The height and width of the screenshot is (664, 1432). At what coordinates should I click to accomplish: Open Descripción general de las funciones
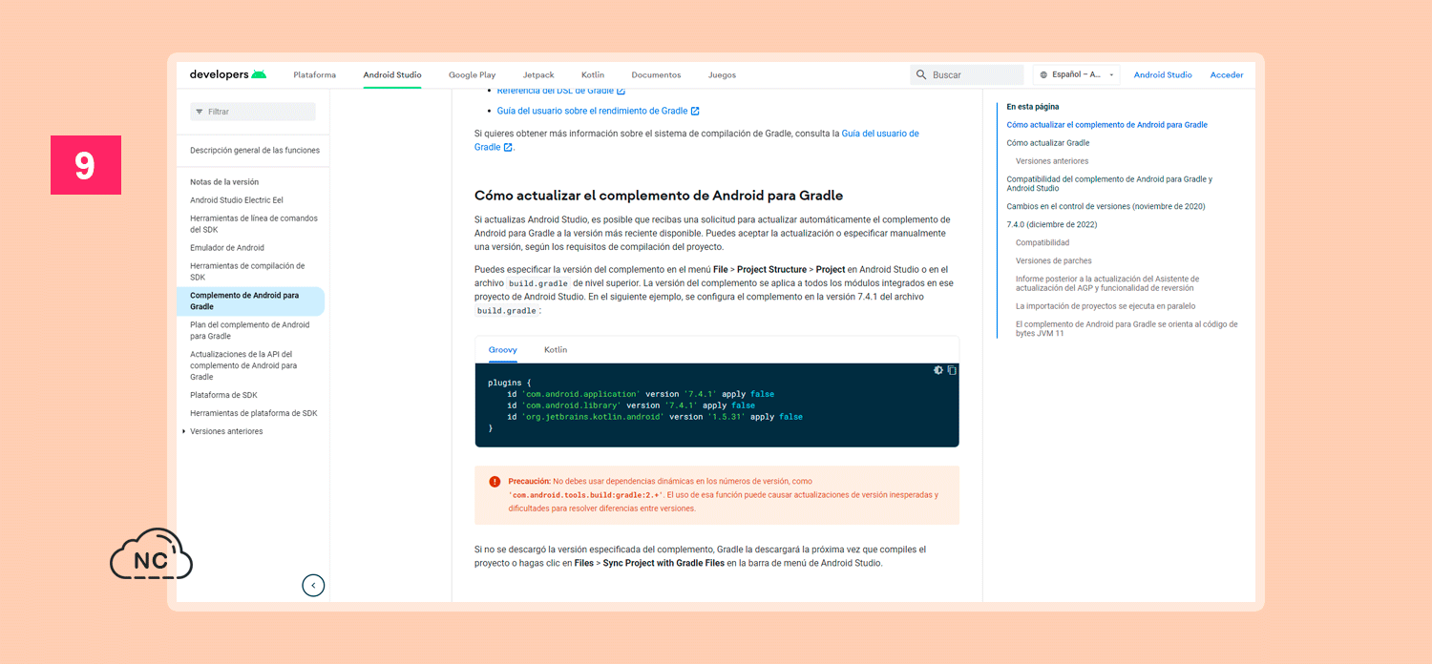pos(255,150)
